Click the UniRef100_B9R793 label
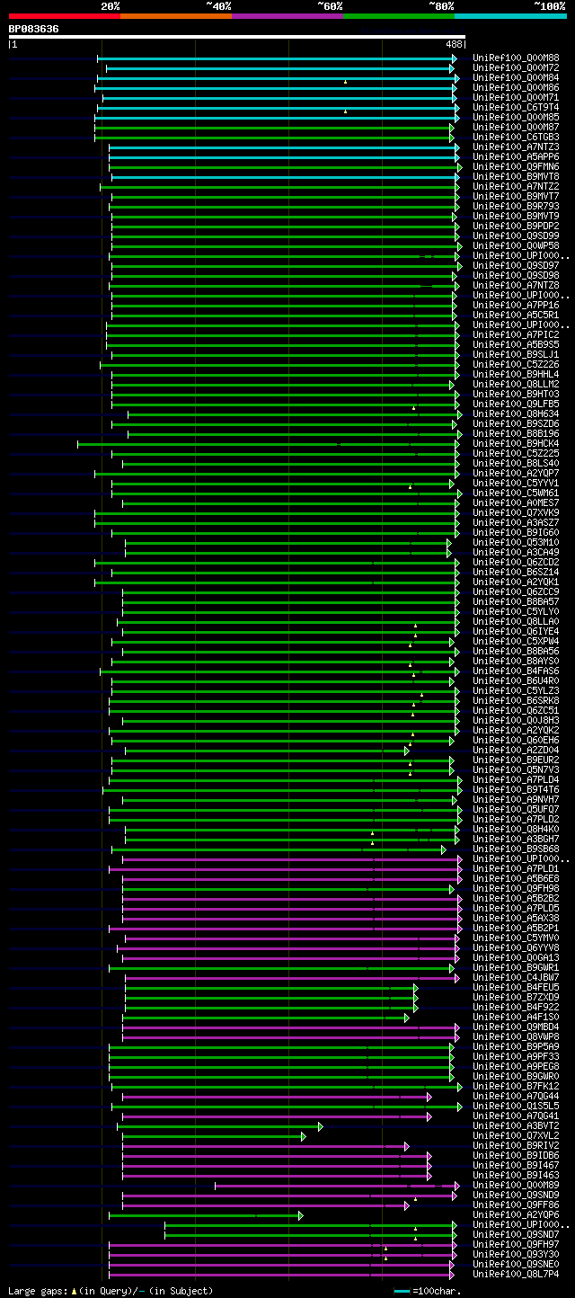This screenshot has height=1298, width=575. [516, 206]
